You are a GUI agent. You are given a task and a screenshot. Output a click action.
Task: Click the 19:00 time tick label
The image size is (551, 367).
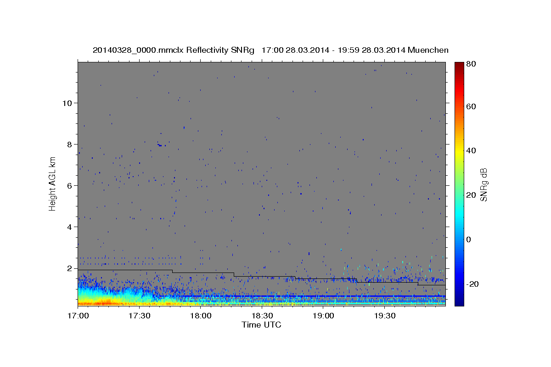[323, 316]
